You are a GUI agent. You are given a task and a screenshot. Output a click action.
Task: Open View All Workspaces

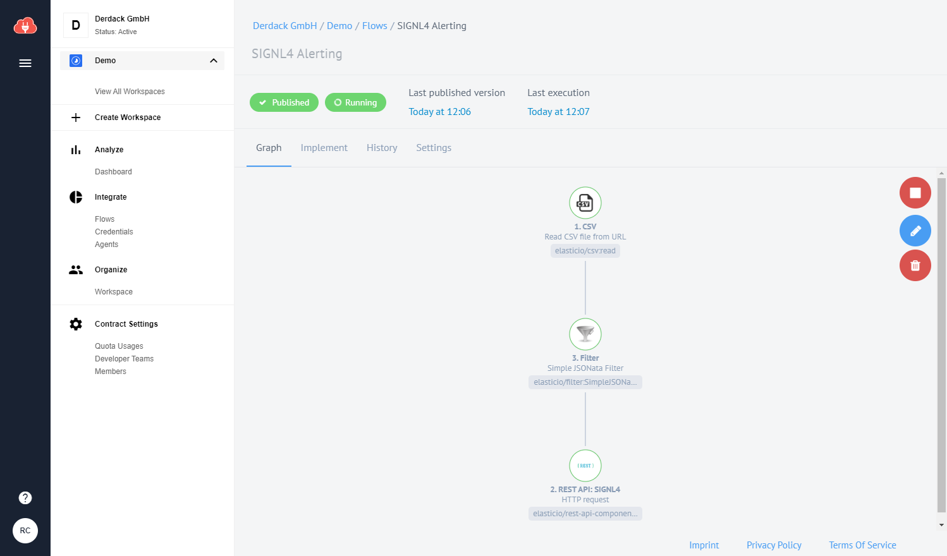click(130, 92)
